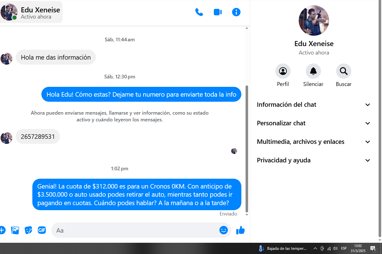Click "Activo ahora" status in side panel

click(314, 53)
